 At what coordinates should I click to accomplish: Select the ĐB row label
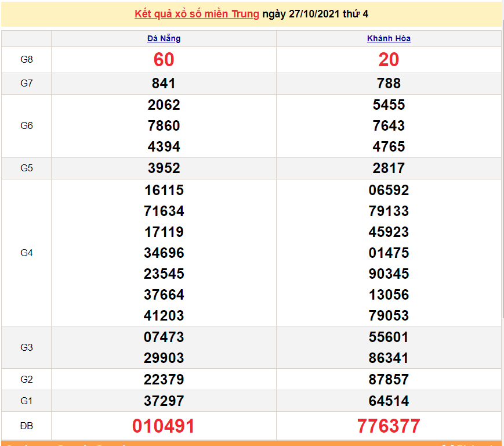pyautogui.click(x=27, y=426)
